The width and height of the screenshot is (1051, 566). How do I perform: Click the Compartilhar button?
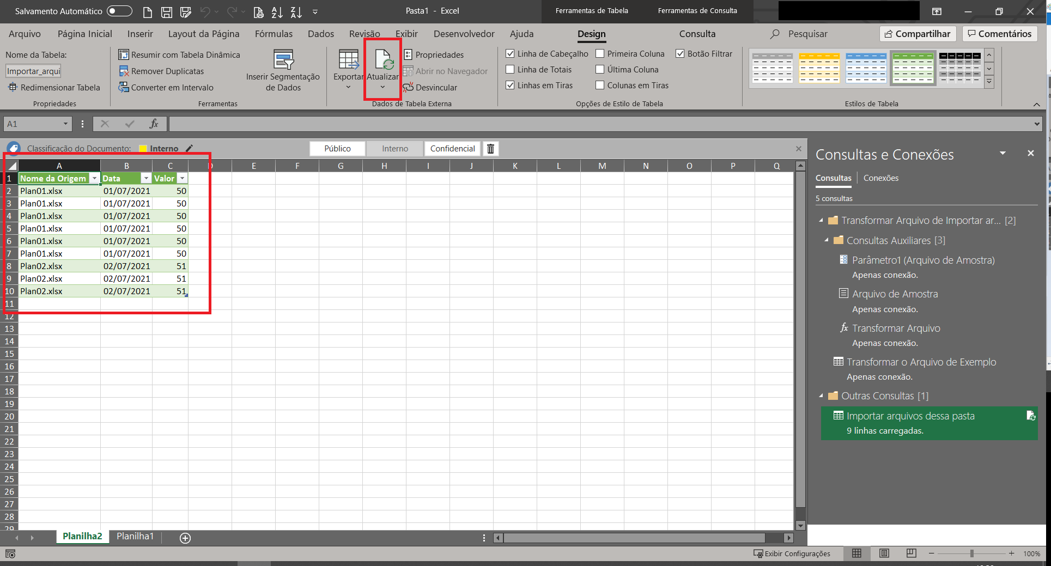[x=918, y=34]
